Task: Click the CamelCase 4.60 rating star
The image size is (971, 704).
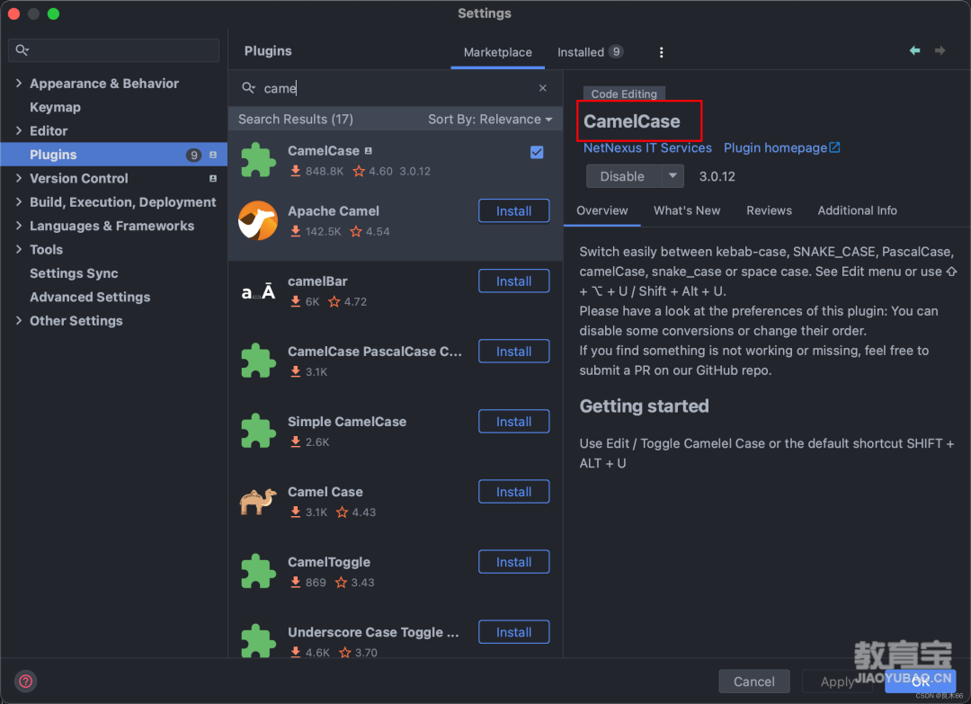Action: (x=359, y=171)
